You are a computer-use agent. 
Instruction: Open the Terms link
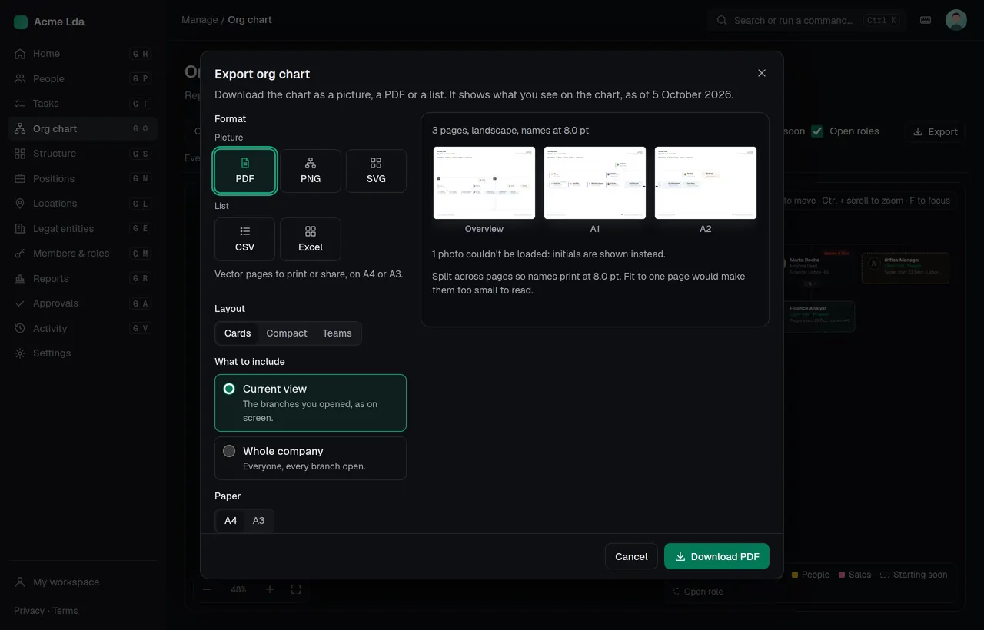coord(65,611)
